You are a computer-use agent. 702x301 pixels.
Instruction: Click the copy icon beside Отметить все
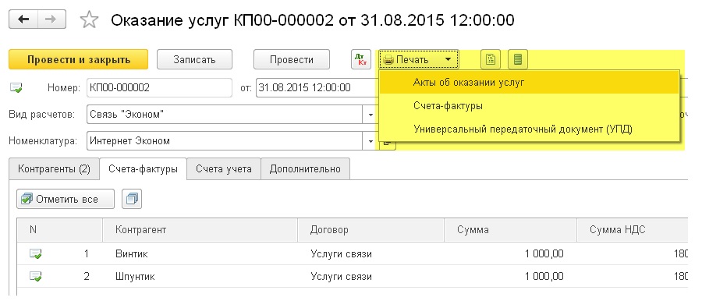pos(132,199)
